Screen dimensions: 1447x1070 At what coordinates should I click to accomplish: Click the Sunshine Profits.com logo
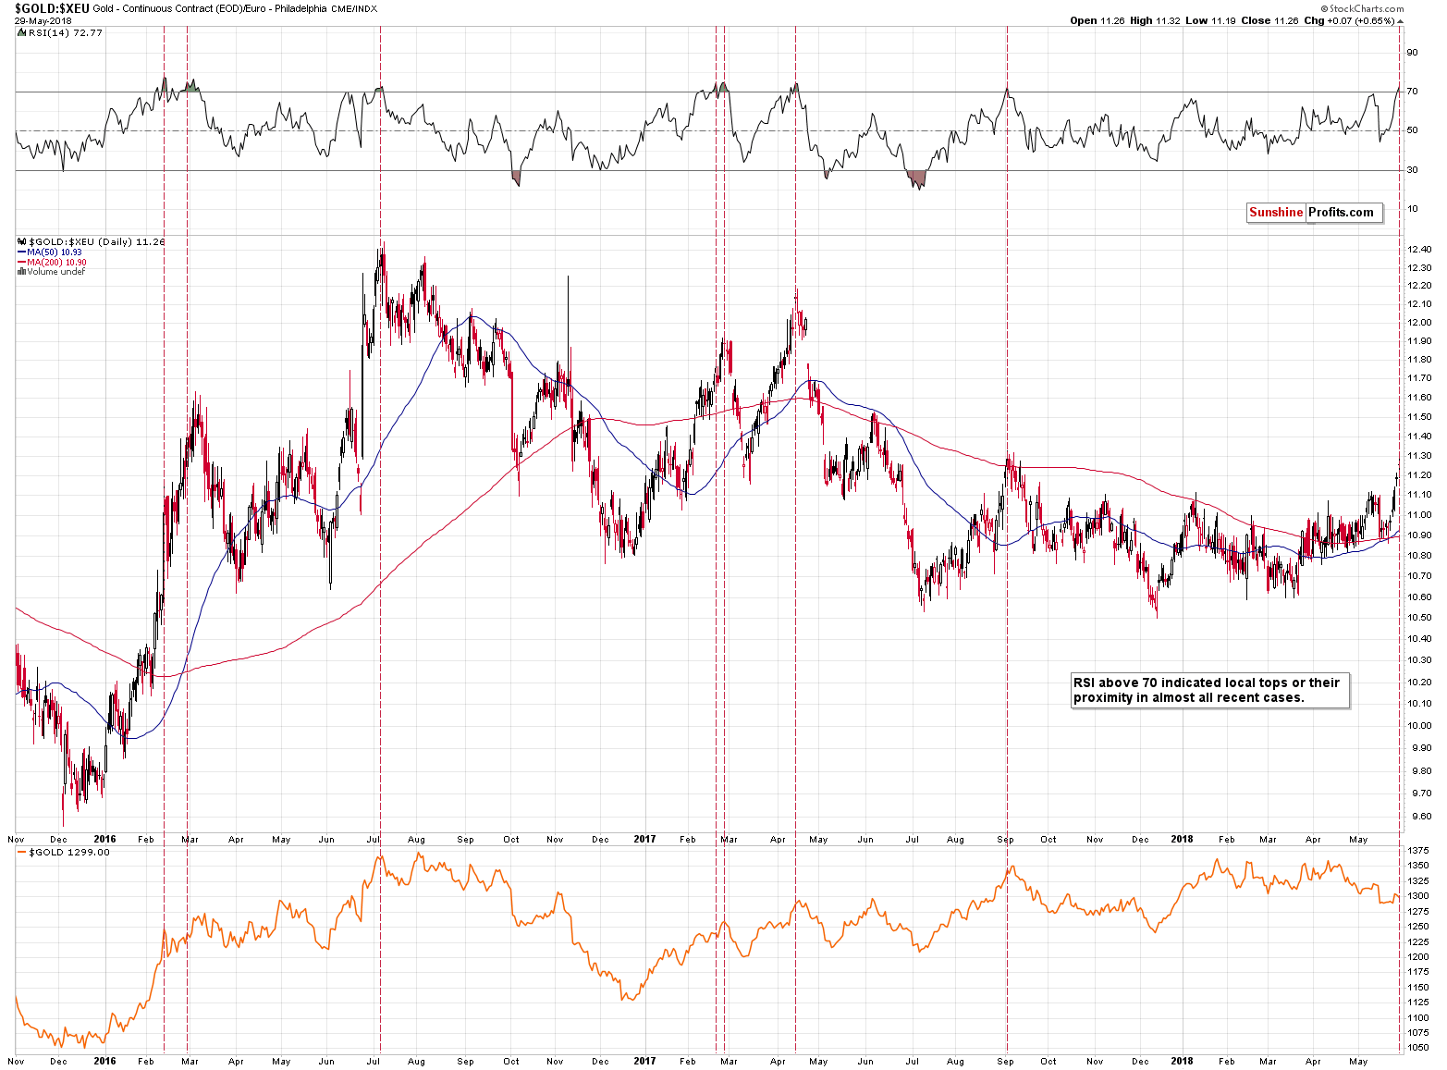1315,213
